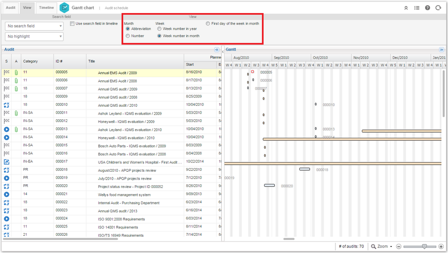Click the attachment clip icon for audit 000013
The image size is (448, 253).
pos(16,130)
